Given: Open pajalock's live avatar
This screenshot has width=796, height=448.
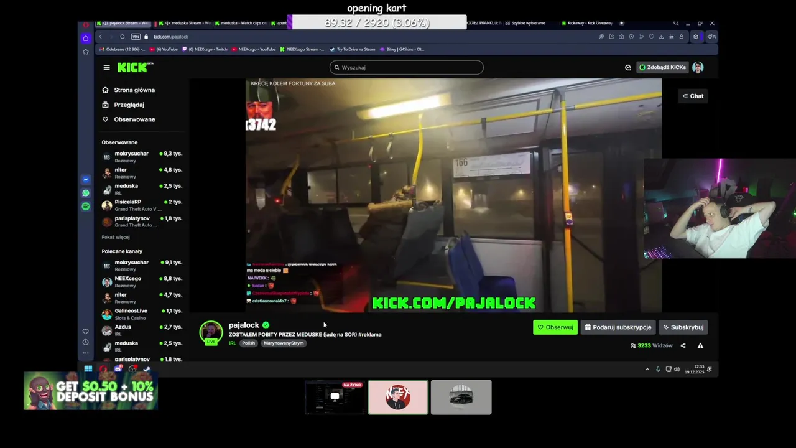Looking at the screenshot, I should pos(211,333).
